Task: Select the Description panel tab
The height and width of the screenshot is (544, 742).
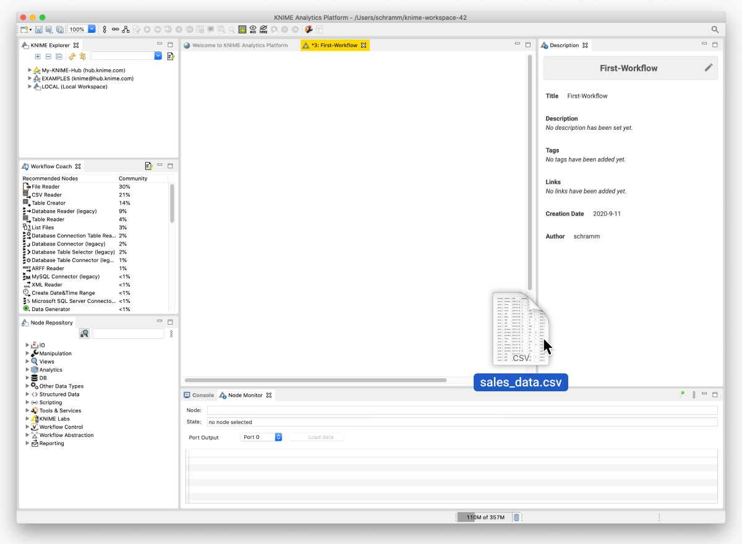Action: pos(565,45)
